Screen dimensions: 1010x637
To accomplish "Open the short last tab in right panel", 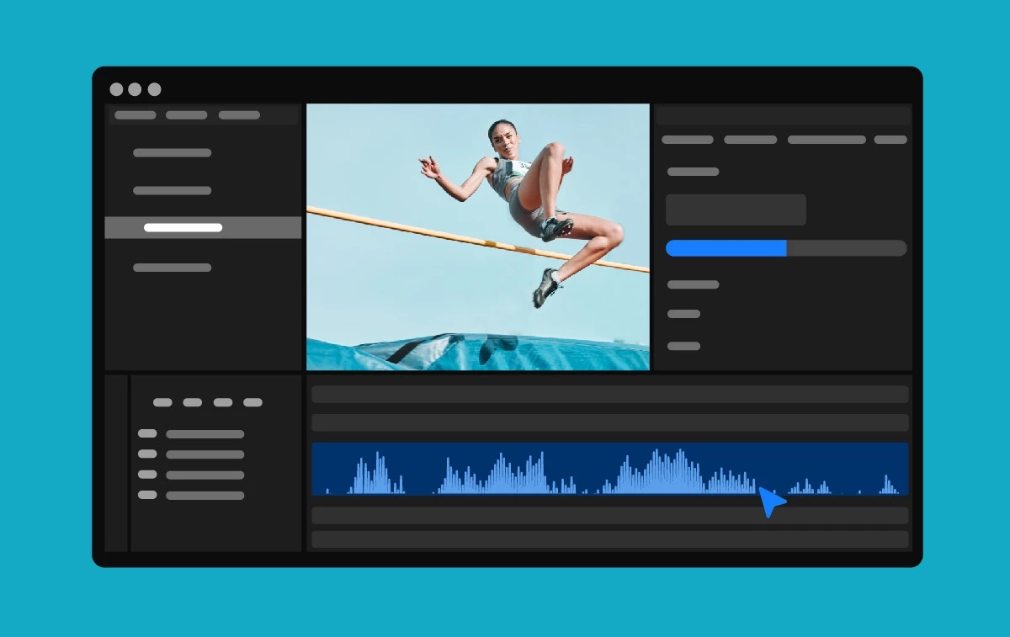I will pyautogui.click(x=890, y=140).
